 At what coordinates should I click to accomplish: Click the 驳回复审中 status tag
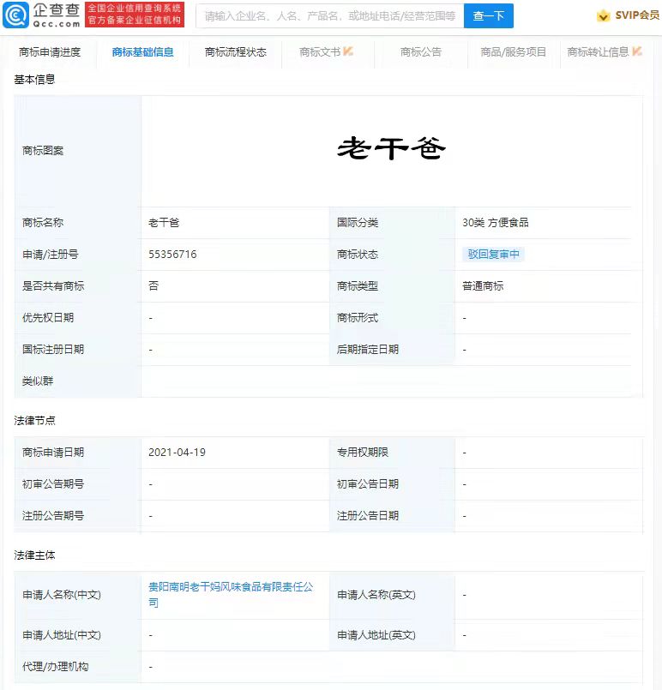pos(493,254)
